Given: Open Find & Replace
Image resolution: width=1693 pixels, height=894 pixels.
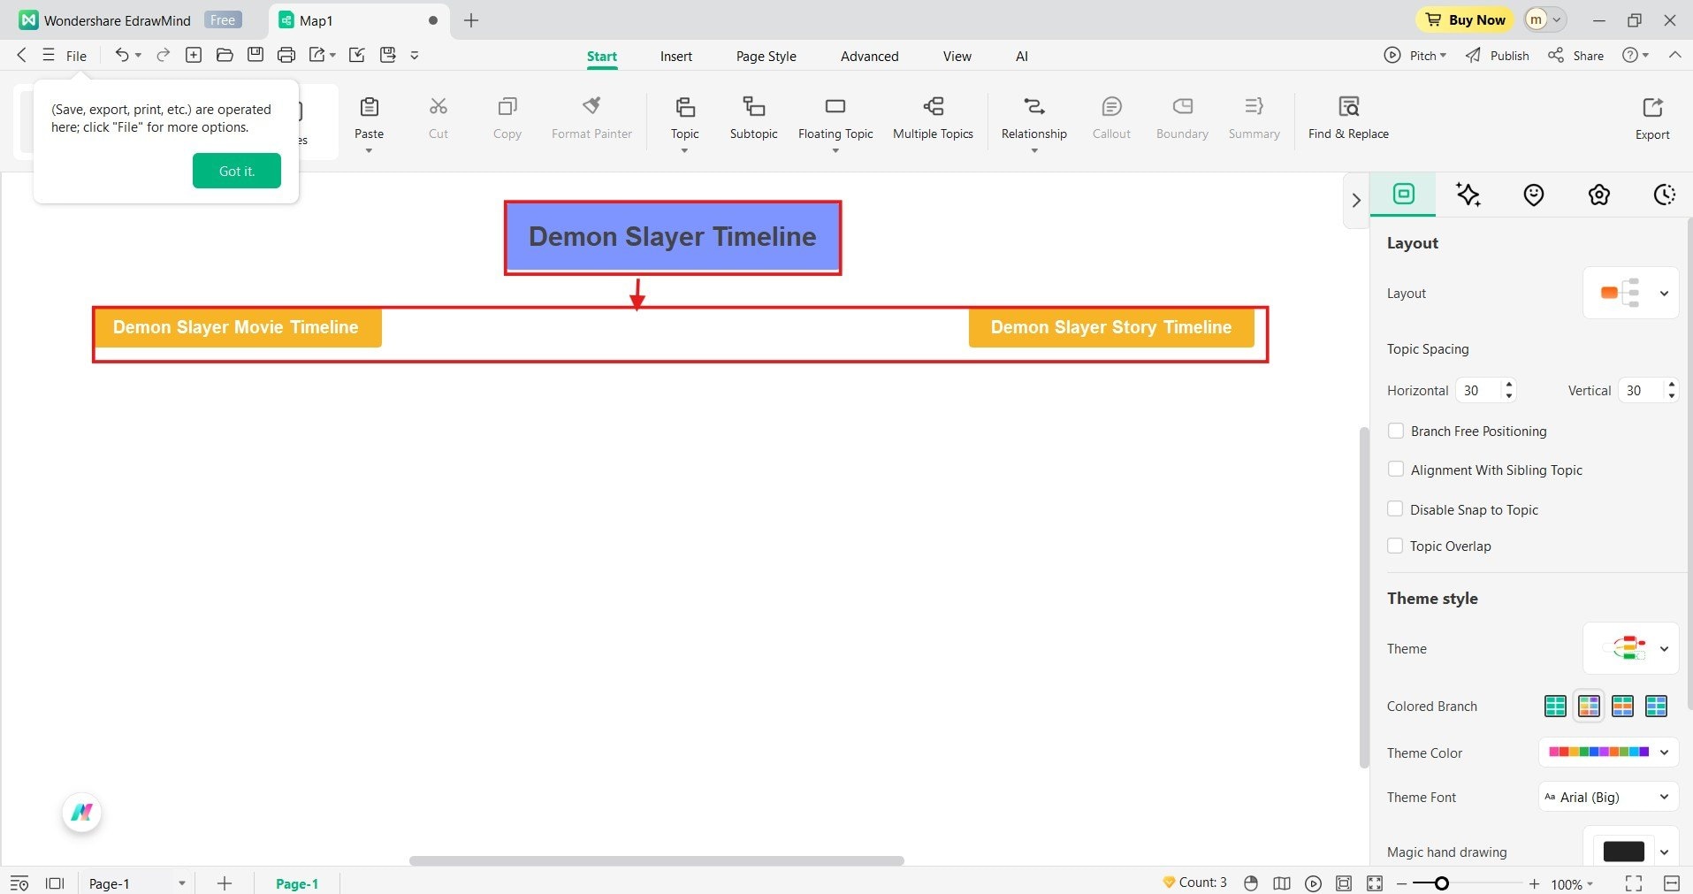Looking at the screenshot, I should (1347, 119).
